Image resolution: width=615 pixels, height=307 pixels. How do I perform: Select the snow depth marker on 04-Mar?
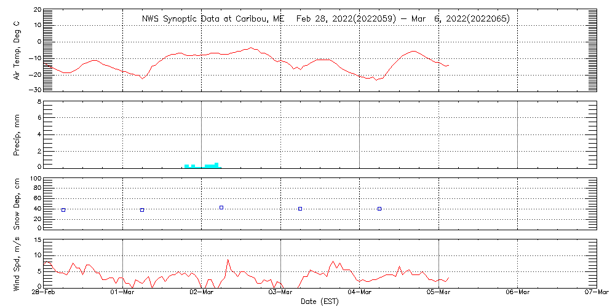379,209
